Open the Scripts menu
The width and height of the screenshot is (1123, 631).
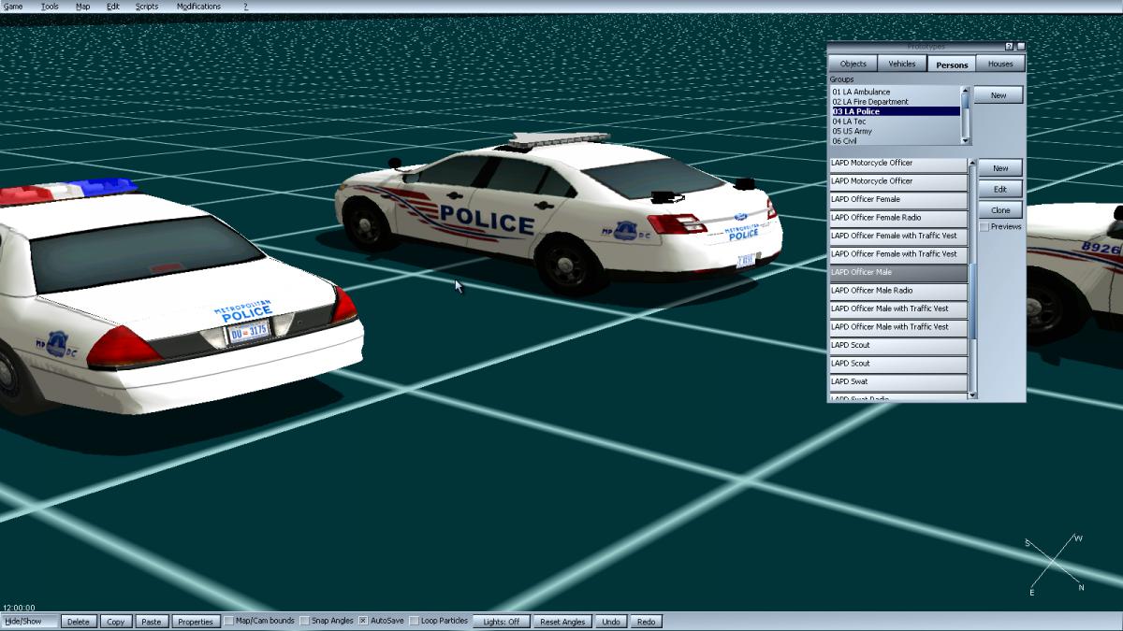[x=147, y=7]
